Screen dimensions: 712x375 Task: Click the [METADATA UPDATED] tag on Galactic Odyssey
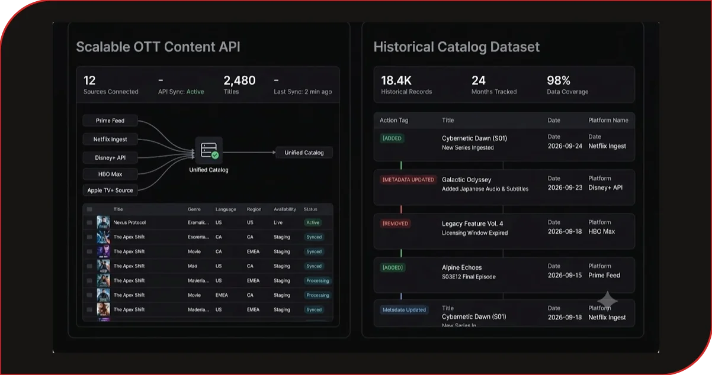click(408, 180)
